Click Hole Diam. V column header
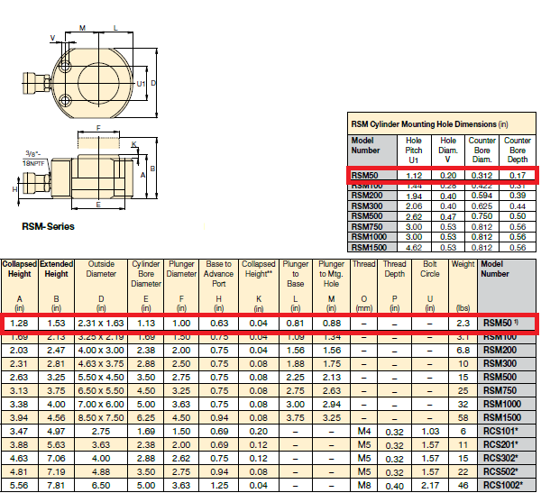The width and height of the screenshot is (541, 493). point(448,151)
